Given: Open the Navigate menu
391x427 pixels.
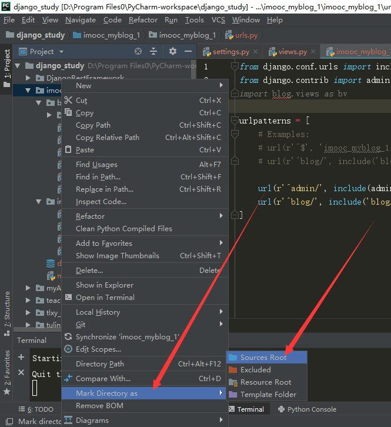Looking at the screenshot, I should tap(81, 20).
